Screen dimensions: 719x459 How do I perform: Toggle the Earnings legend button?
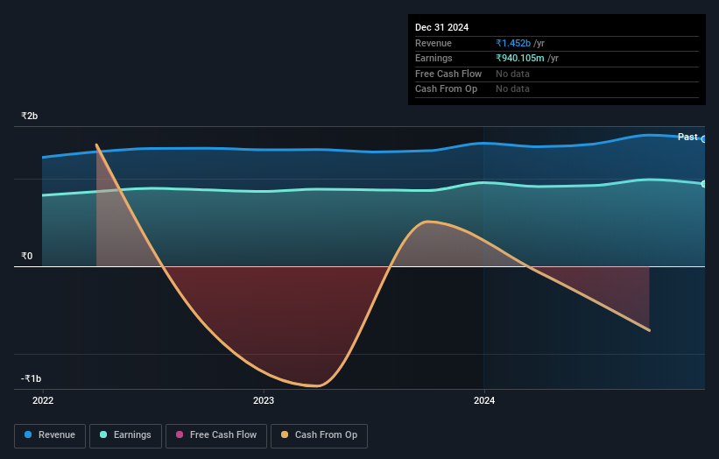[x=125, y=435]
